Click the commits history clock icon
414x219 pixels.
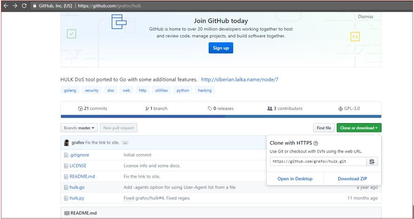tap(81, 109)
